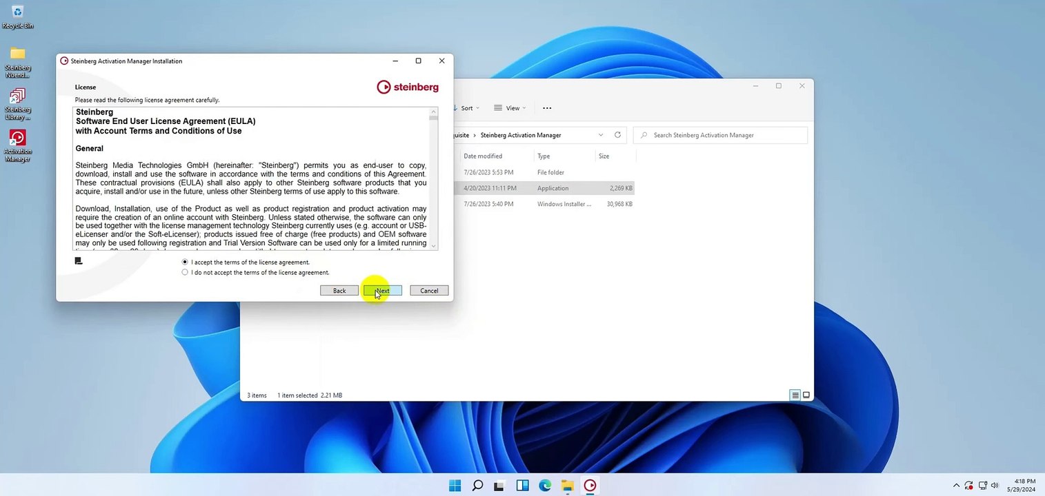Focus the Search Steinberg Activation Manager box
Screen dimensions: 1045x496
(720, 135)
